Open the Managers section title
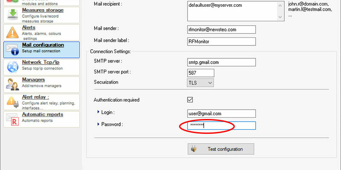341x170 pixels. [x=34, y=79]
